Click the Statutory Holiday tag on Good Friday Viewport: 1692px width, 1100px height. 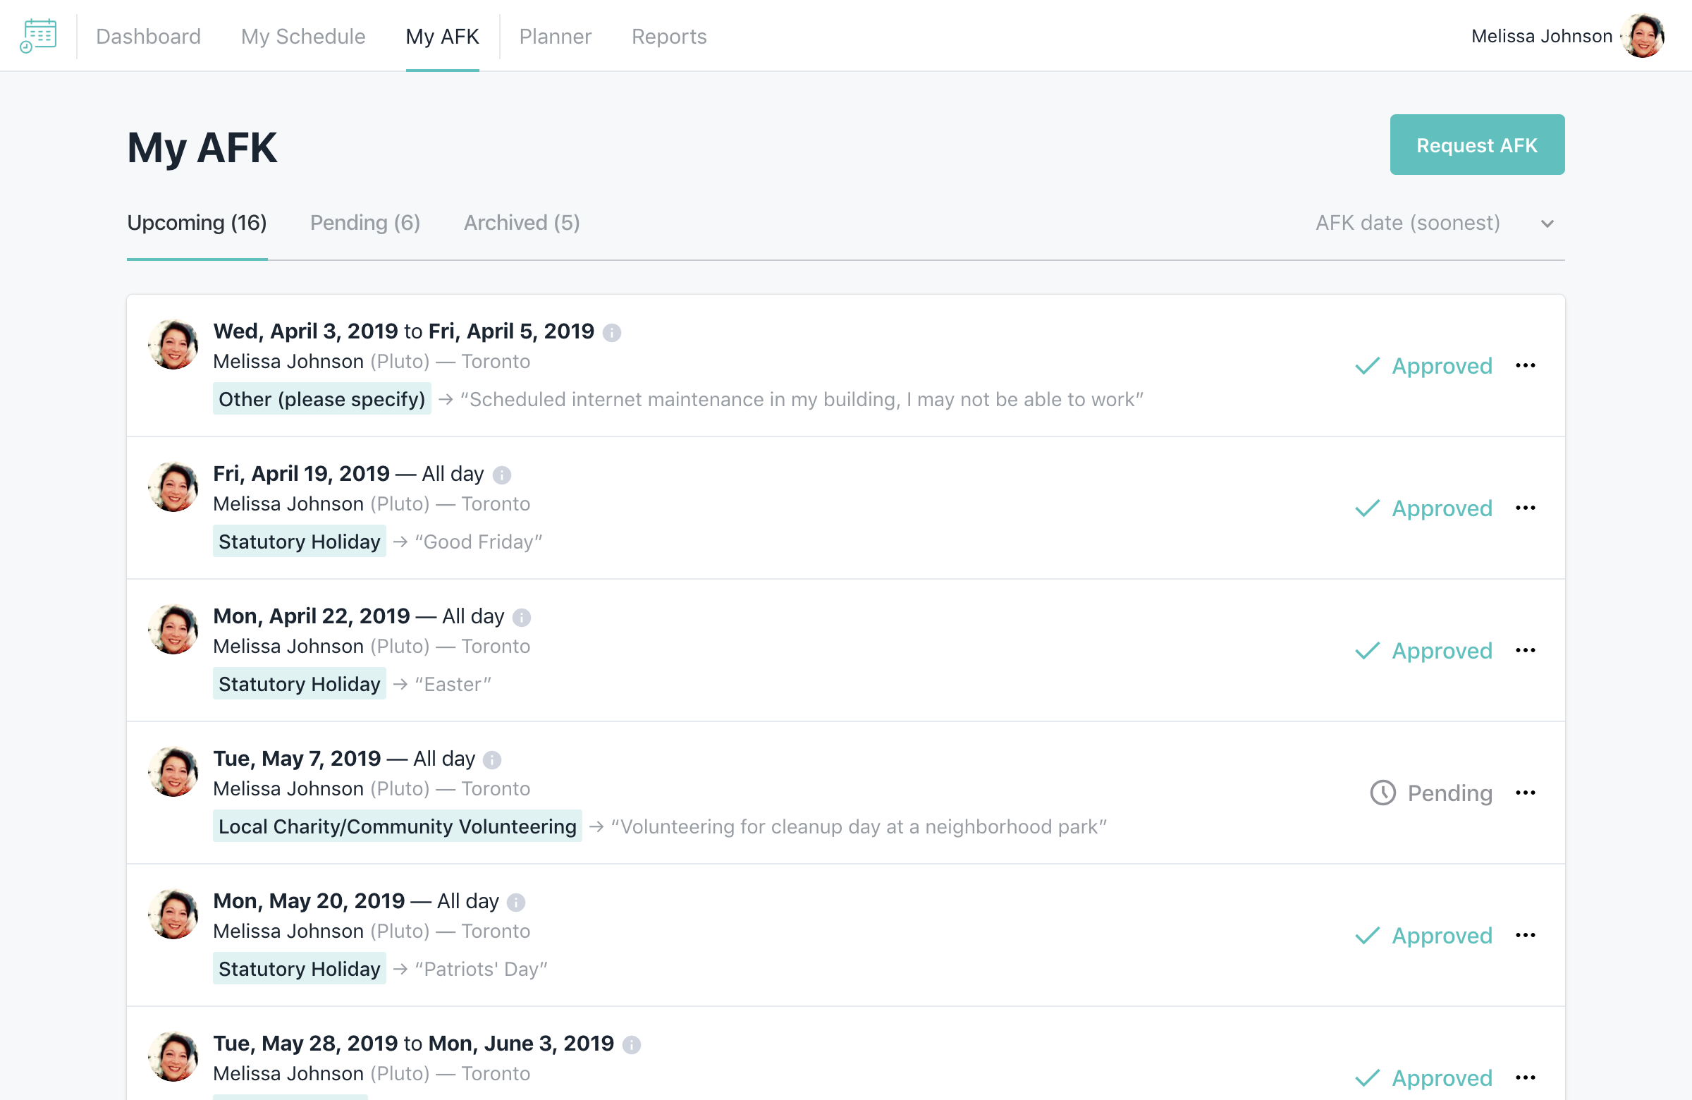tap(299, 541)
